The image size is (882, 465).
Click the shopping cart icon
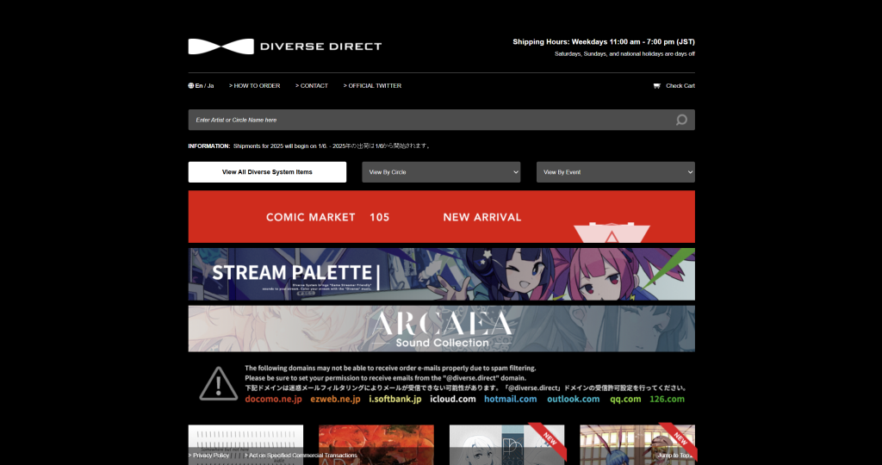[x=656, y=86]
